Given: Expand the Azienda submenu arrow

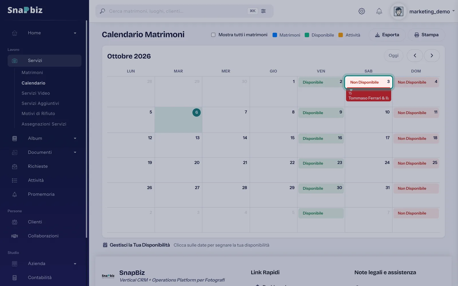Looking at the screenshot, I should [x=75, y=264].
